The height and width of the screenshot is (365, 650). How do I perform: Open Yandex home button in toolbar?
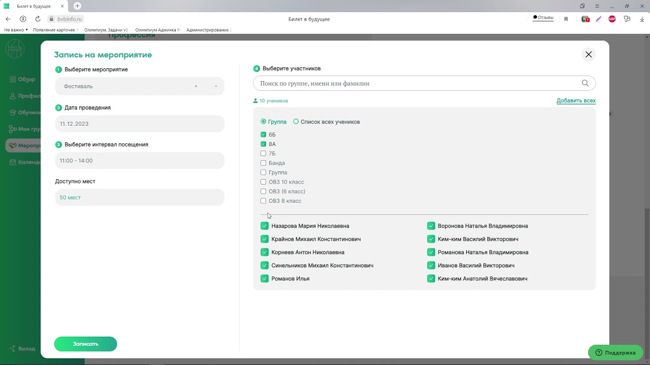23,19
